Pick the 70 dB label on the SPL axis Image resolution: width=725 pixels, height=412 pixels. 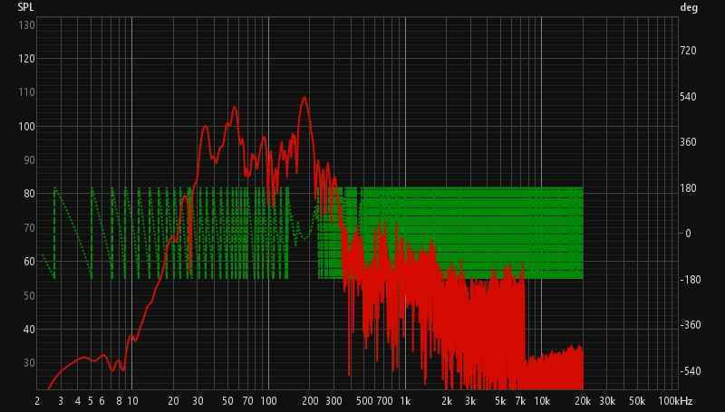[x=29, y=227]
